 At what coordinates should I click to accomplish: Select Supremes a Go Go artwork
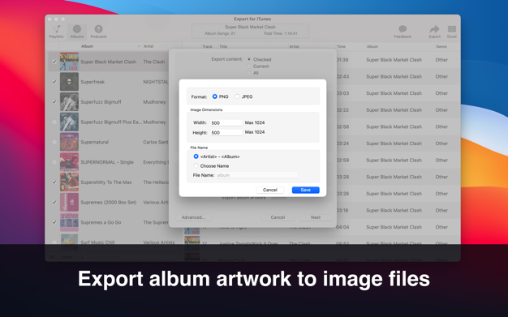click(69, 222)
